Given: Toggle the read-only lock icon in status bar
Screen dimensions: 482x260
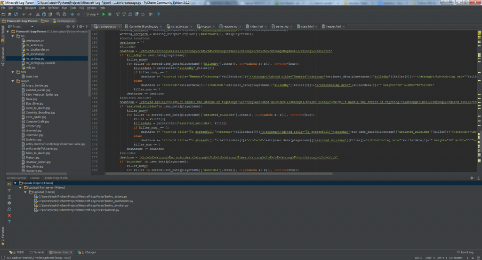Looking at the screenshot, I should 473,258.
